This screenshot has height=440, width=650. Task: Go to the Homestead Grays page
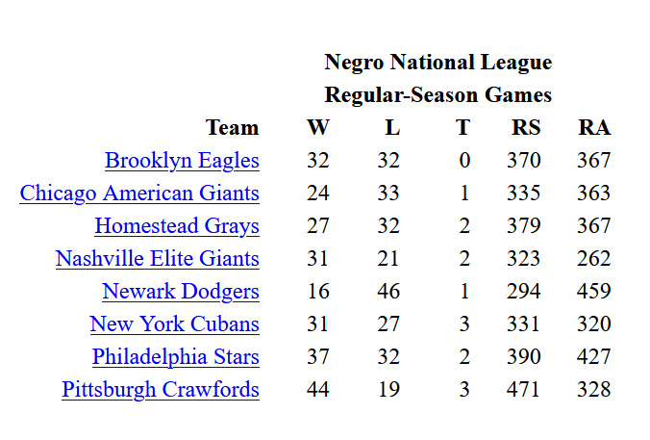pyautogui.click(x=177, y=225)
